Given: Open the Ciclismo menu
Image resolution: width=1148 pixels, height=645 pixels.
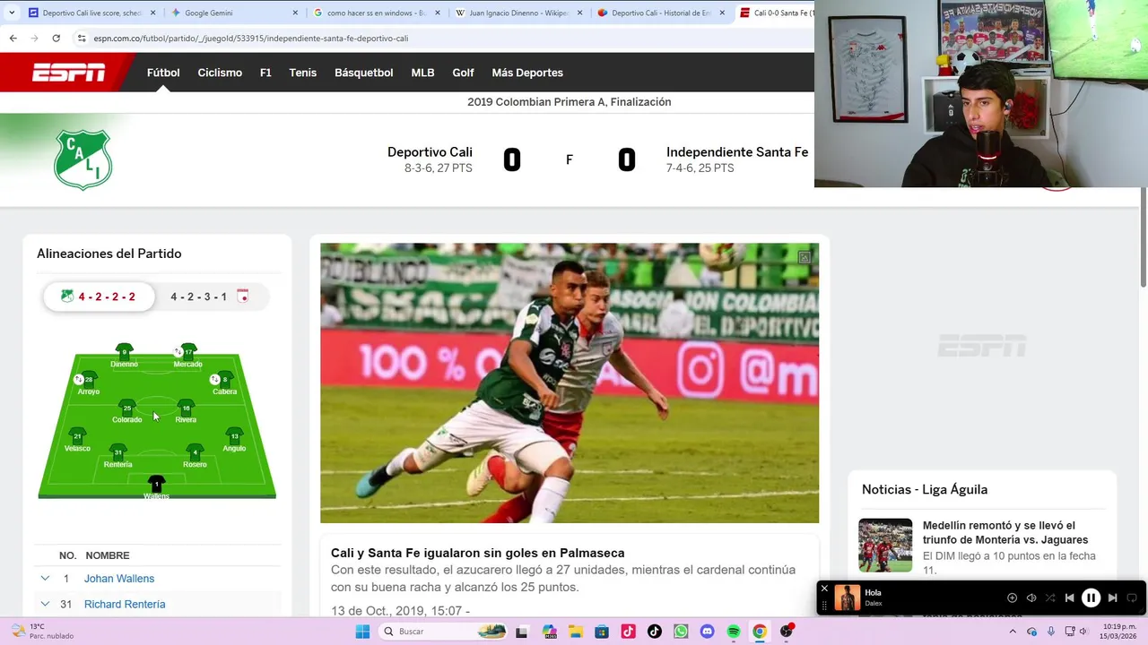Looking at the screenshot, I should [220, 73].
